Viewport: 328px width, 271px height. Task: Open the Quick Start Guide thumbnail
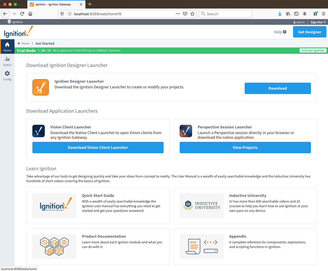point(54,206)
